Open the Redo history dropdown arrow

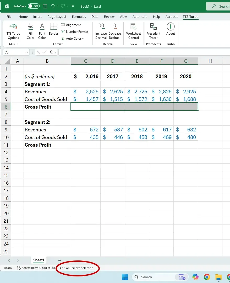click(67, 6)
